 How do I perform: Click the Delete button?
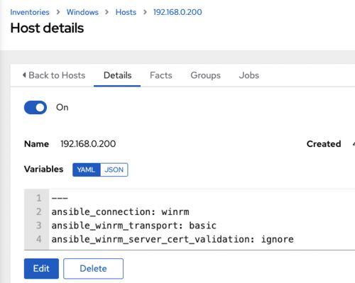click(x=93, y=269)
